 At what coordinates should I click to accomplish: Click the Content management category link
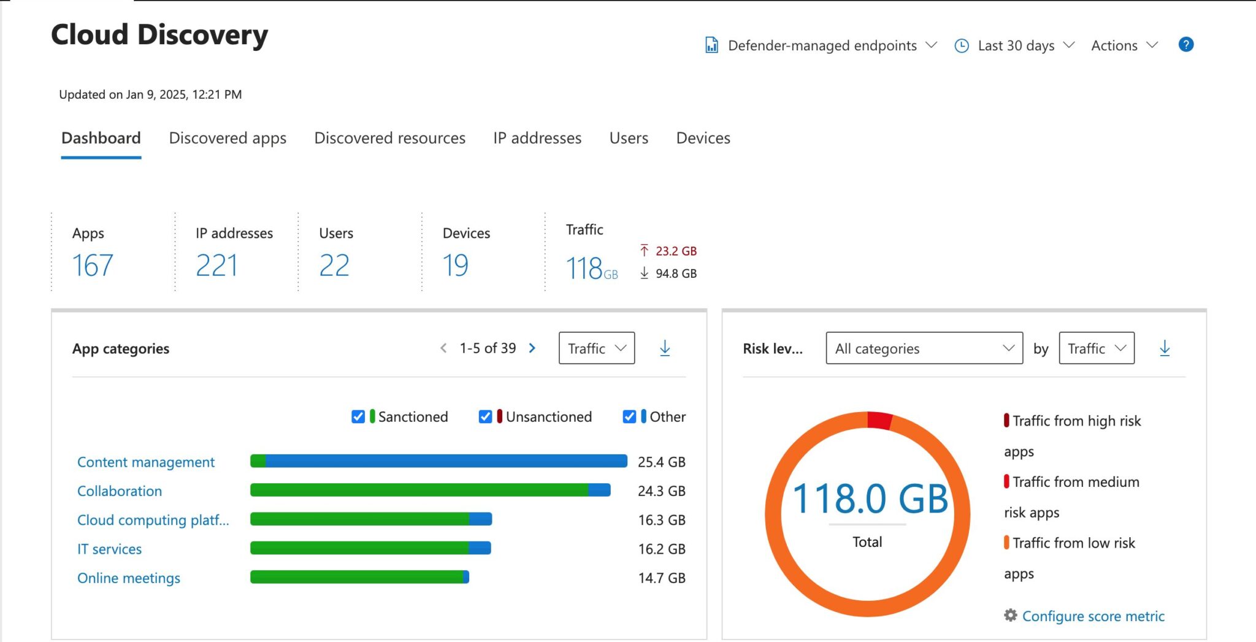tap(146, 462)
